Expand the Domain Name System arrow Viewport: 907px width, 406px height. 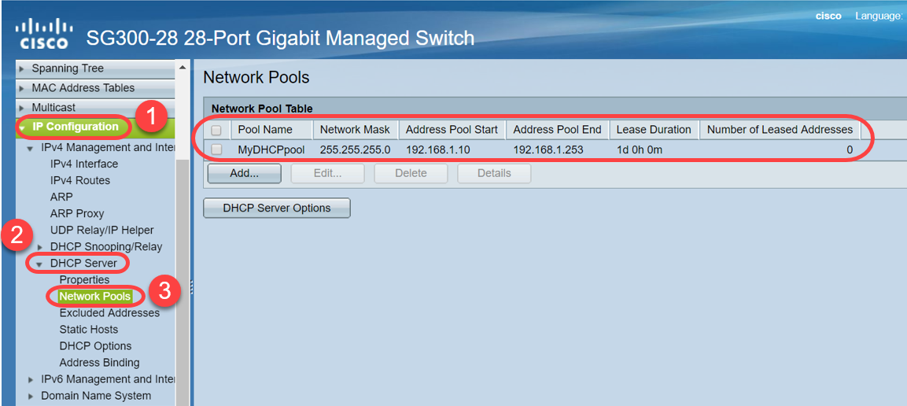(31, 397)
